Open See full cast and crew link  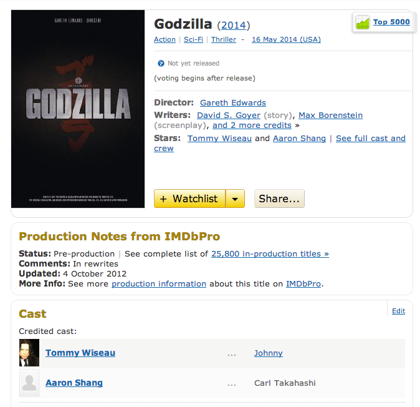point(371,139)
